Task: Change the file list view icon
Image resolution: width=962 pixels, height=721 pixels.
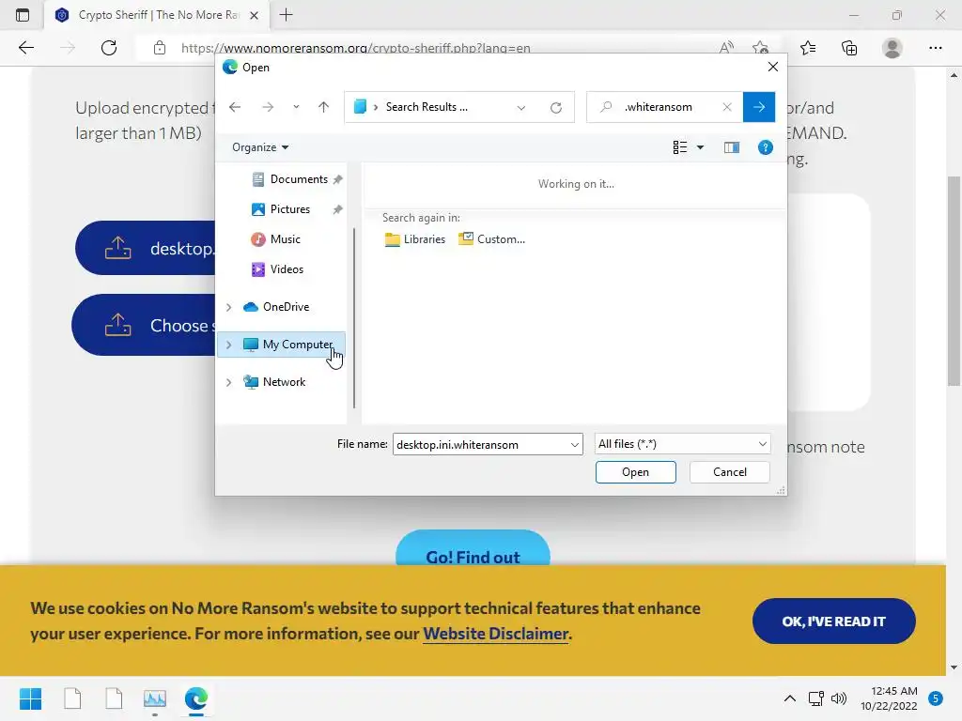Action: click(x=680, y=147)
